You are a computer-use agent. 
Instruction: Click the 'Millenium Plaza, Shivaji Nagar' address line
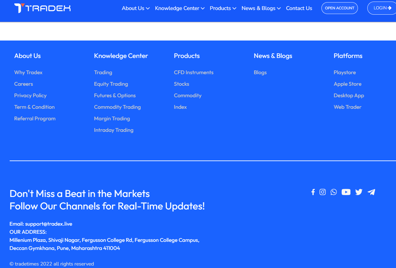[105, 240]
